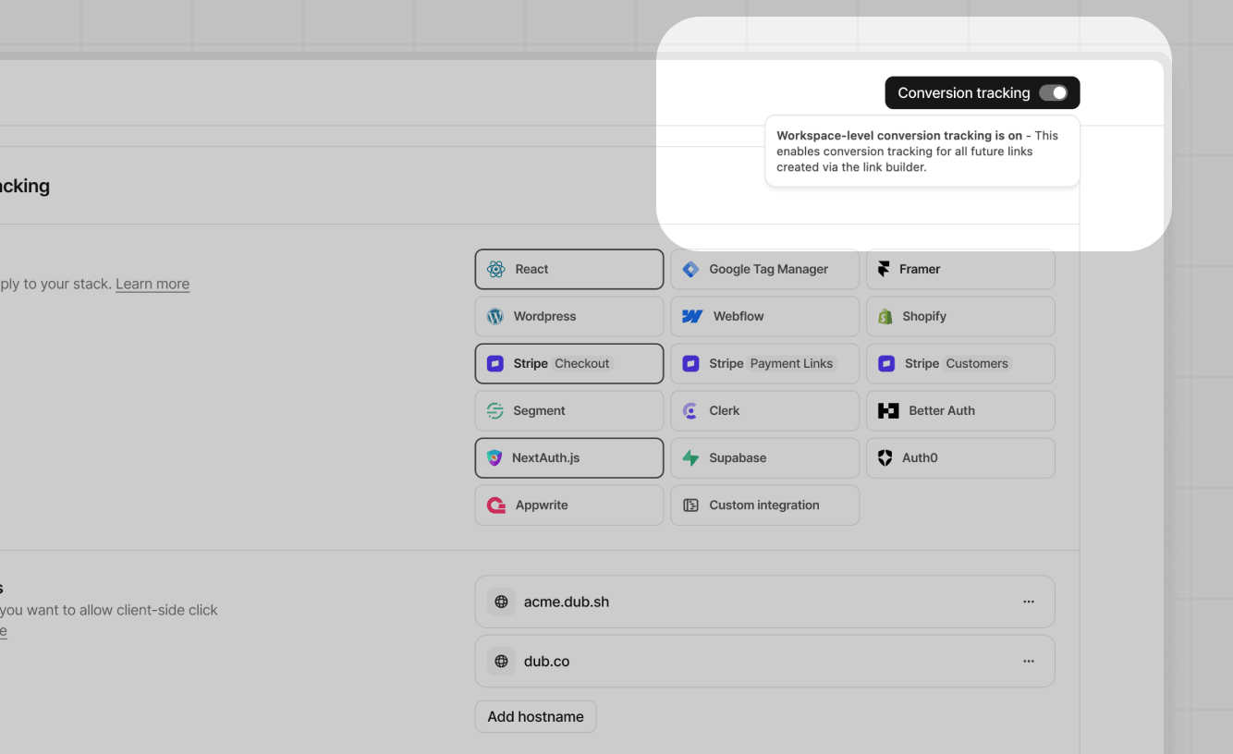The image size is (1233, 754).
Task: Click the dub.co hostname text
Action: pos(547,661)
